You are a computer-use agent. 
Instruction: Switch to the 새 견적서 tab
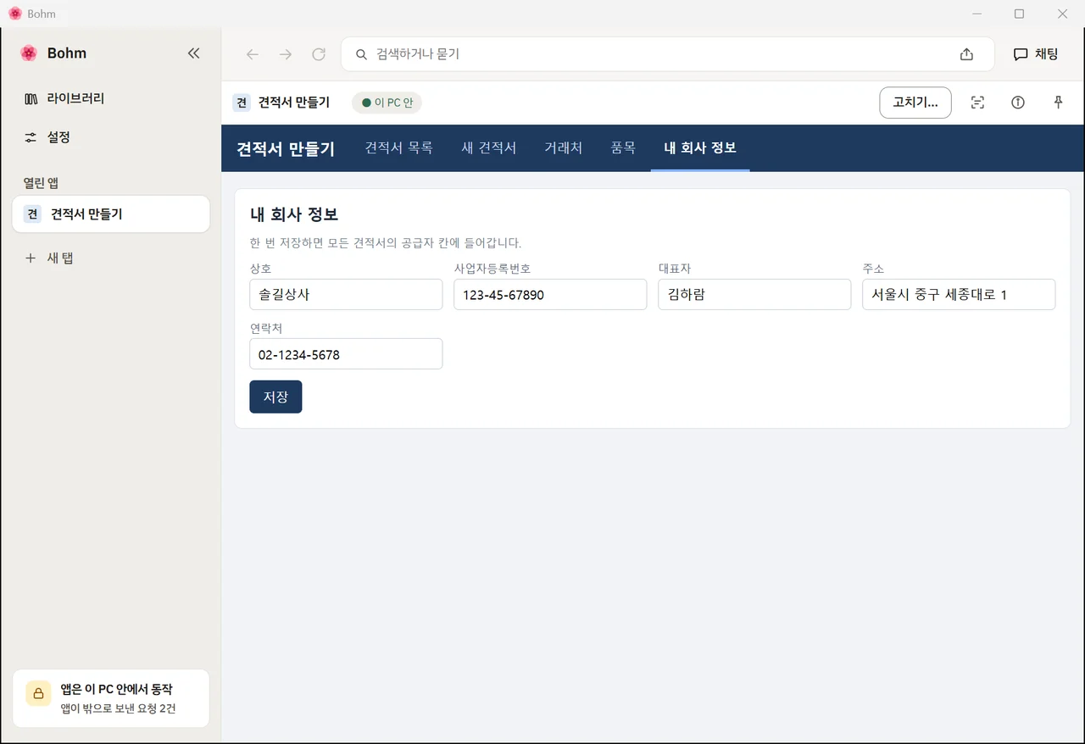pos(488,148)
